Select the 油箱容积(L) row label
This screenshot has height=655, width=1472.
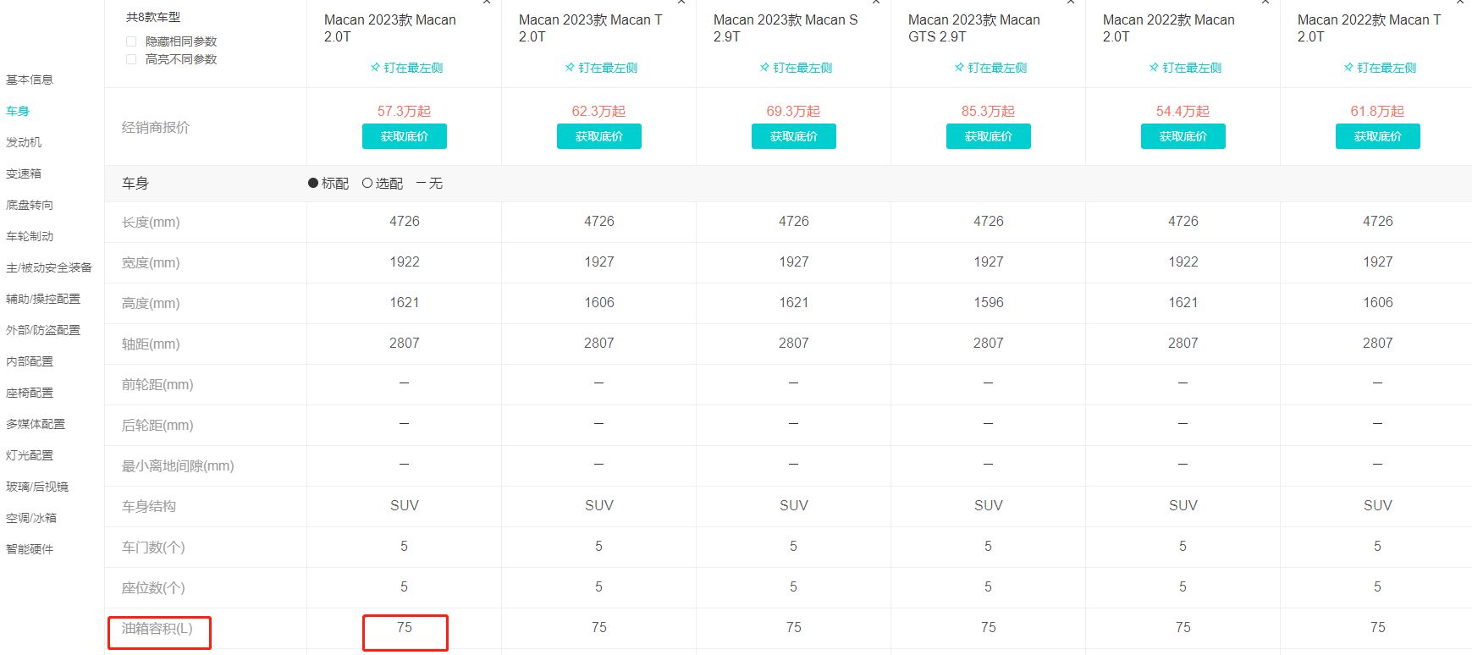coord(157,629)
